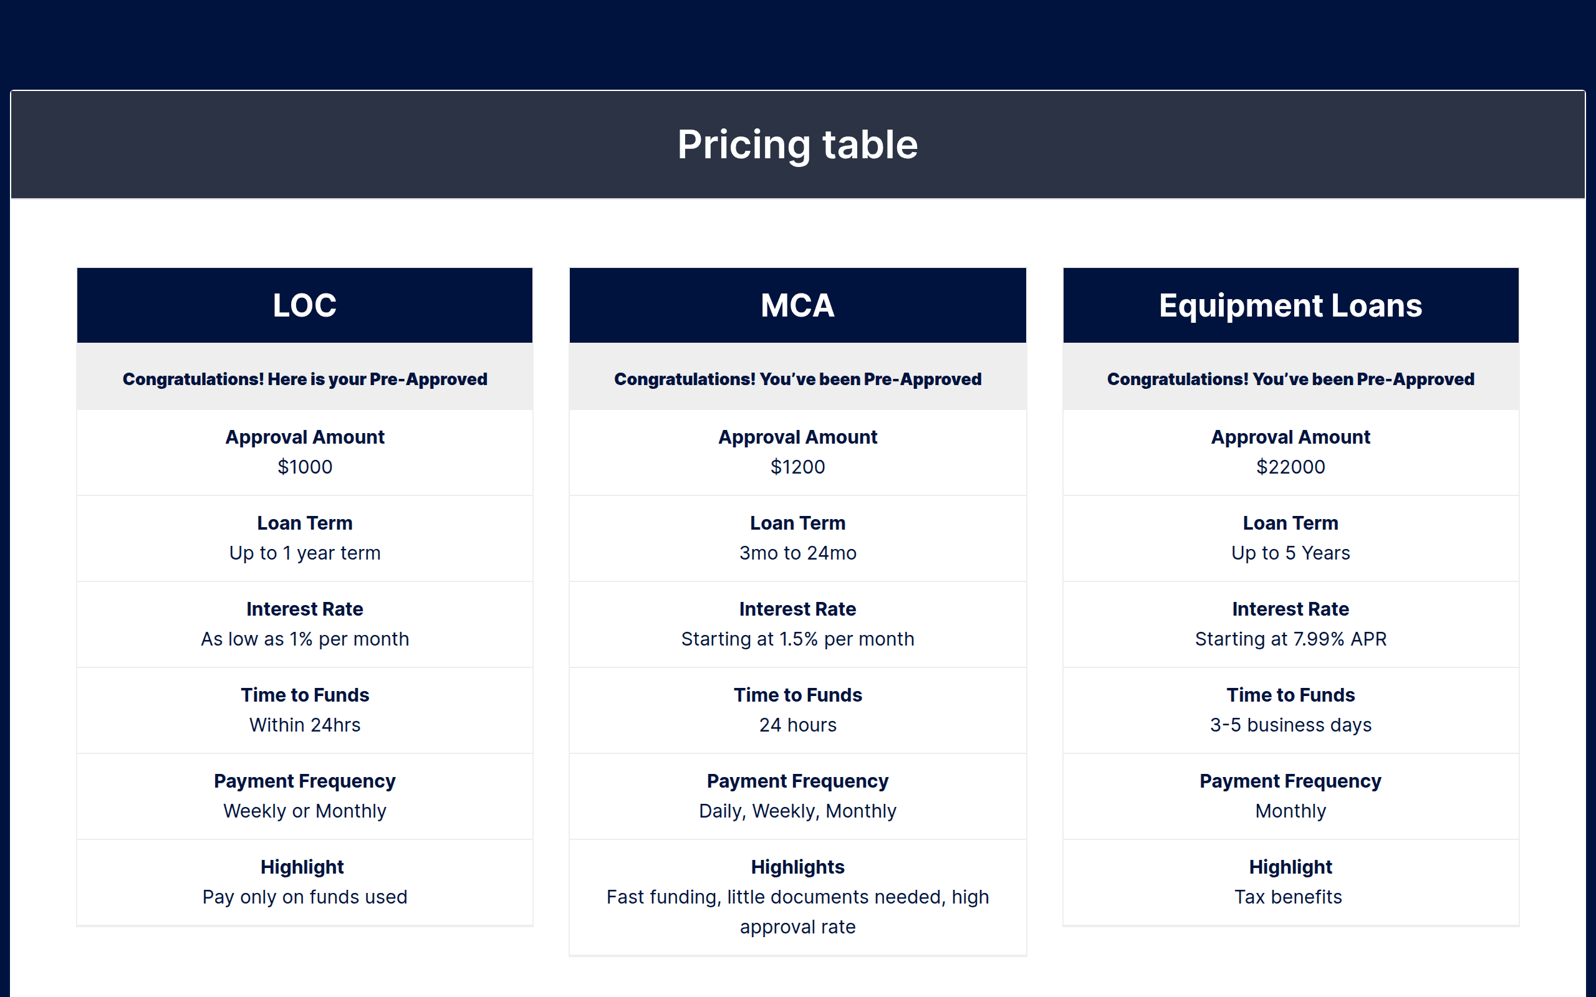1596x997 pixels.
Task: Click 'Starting at 1.5% per month'
Action: tap(797, 639)
